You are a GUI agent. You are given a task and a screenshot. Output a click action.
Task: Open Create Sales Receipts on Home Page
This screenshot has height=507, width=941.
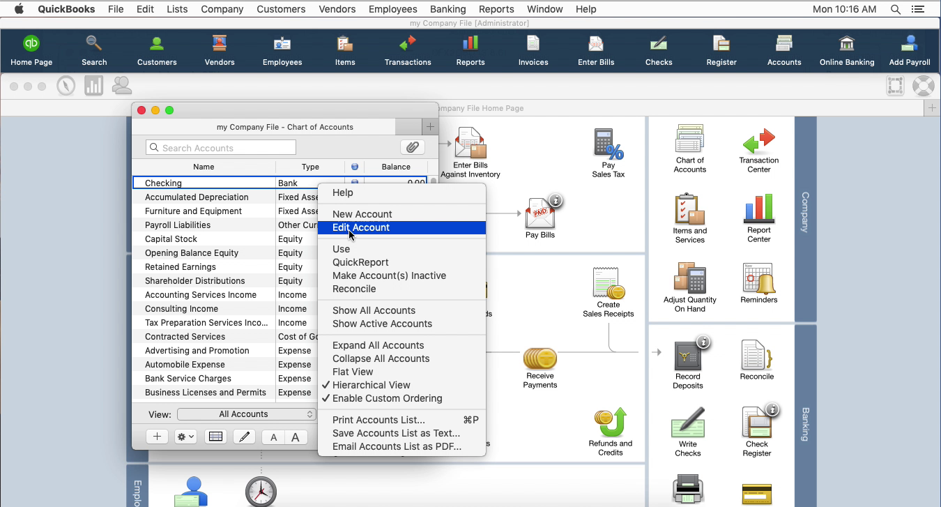coord(609,292)
